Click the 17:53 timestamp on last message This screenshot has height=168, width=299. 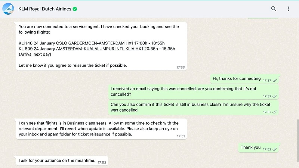[102, 162]
